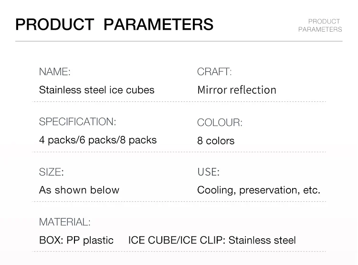Select the CRAFT: label

click(x=214, y=72)
